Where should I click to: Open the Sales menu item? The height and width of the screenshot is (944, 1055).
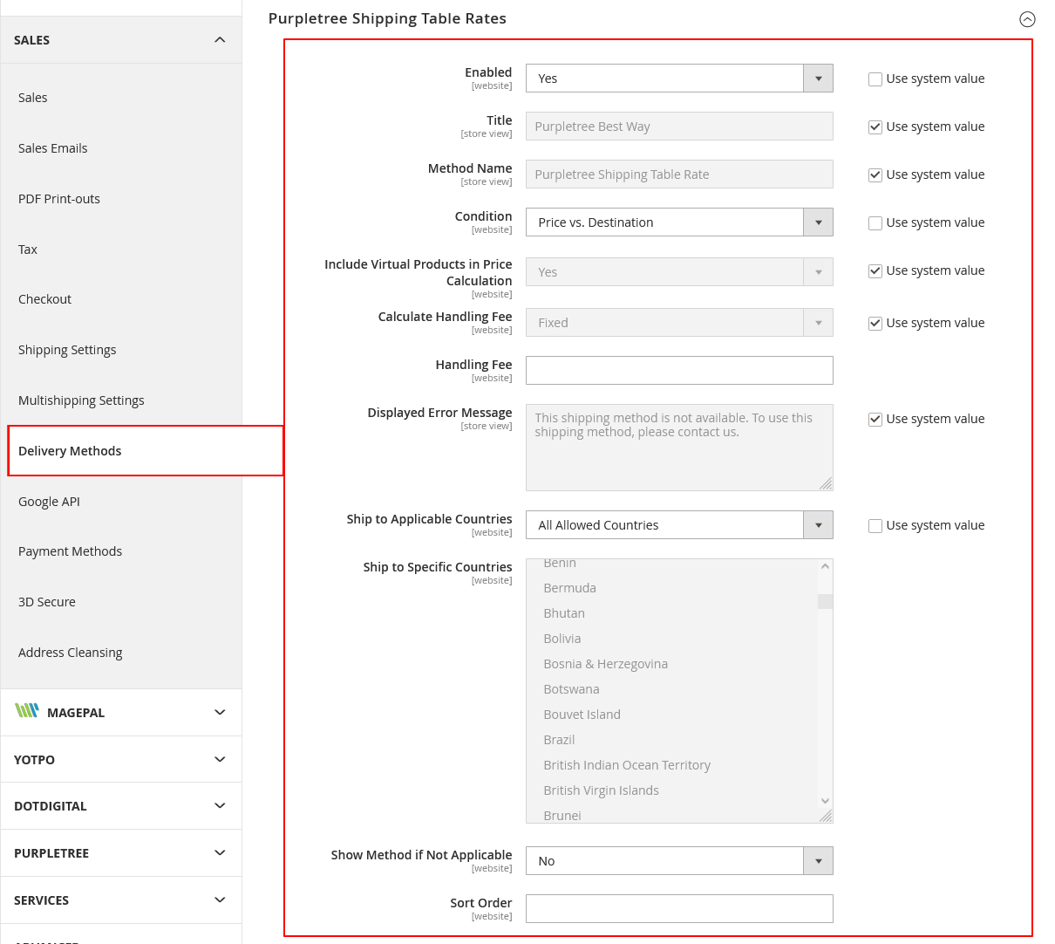click(x=33, y=98)
